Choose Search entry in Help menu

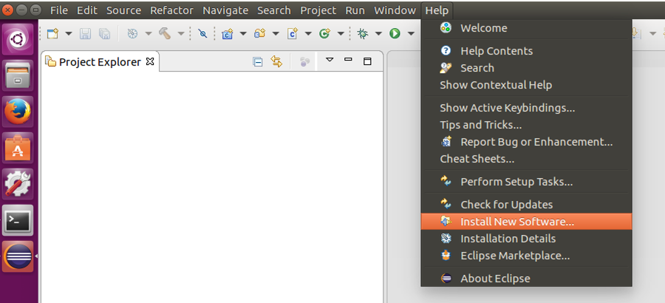[x=526, y=68]
